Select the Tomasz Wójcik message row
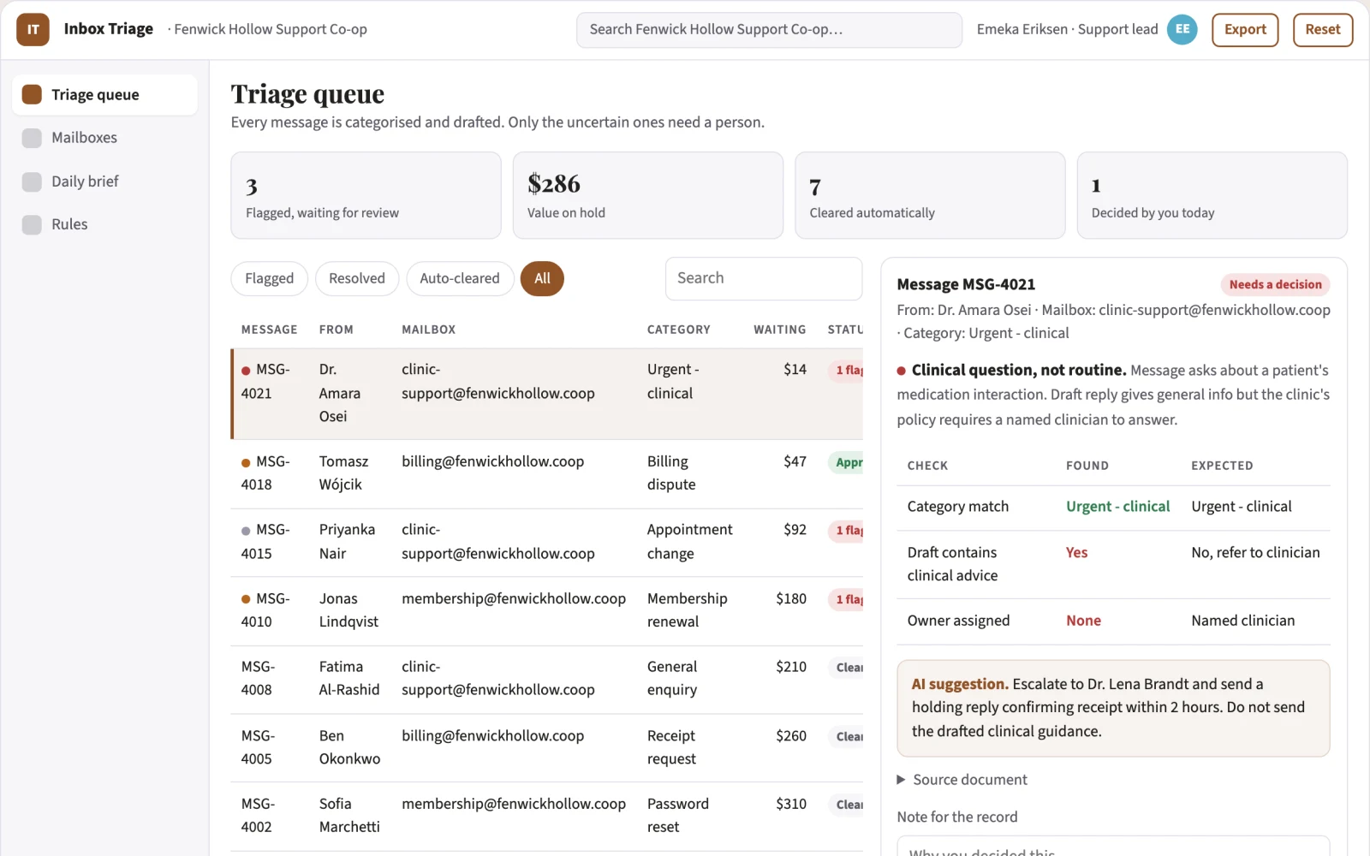The height and width of the screenshot is (856, 1370). (x=547, y=473)
